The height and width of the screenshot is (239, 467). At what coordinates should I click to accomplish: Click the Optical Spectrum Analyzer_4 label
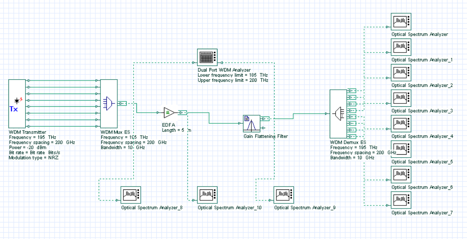pyautogui.click(x=423, y=136)
